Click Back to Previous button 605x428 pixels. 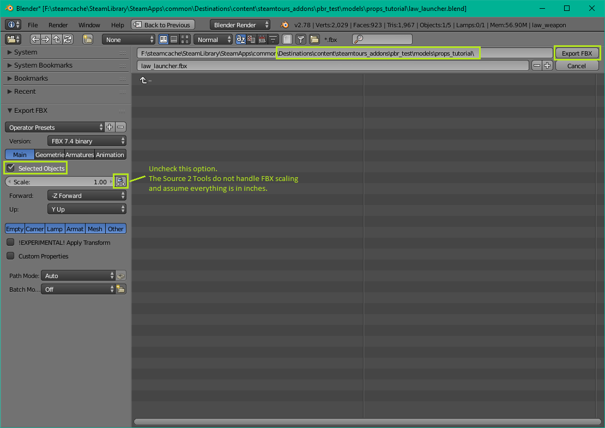click(163, 25)
